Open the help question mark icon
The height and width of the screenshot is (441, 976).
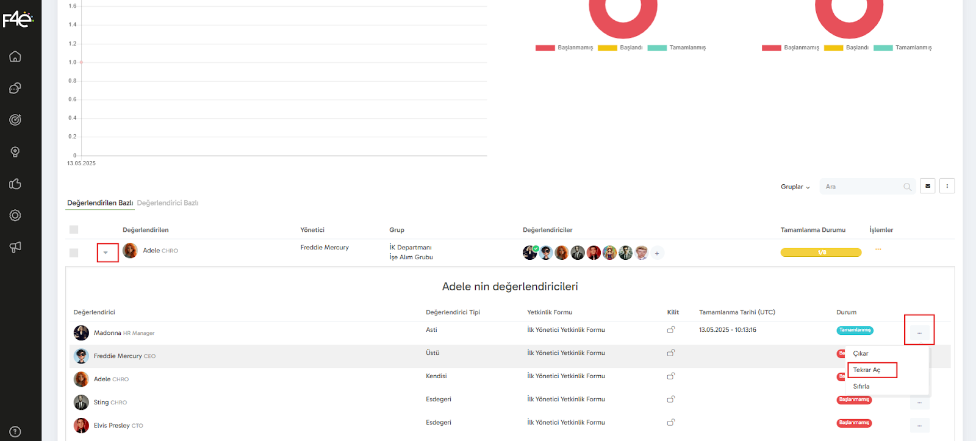15,431
